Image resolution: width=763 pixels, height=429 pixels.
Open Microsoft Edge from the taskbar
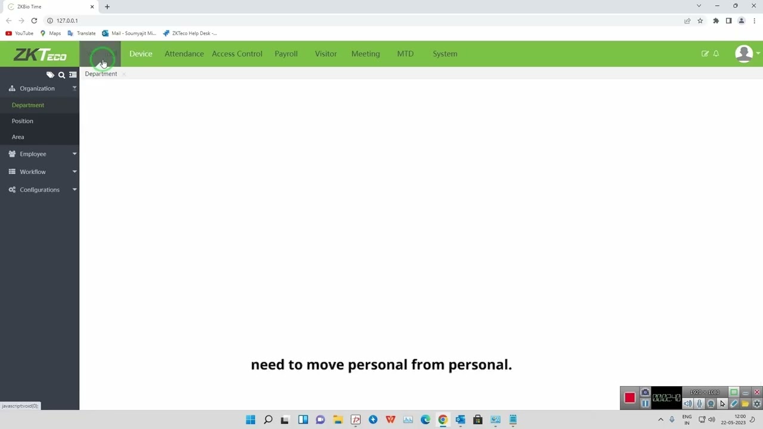[x=426, y=419]
